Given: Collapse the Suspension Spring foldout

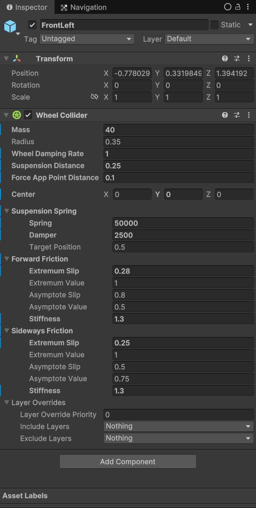Looking at the screenshot, I should pos(7,211).
